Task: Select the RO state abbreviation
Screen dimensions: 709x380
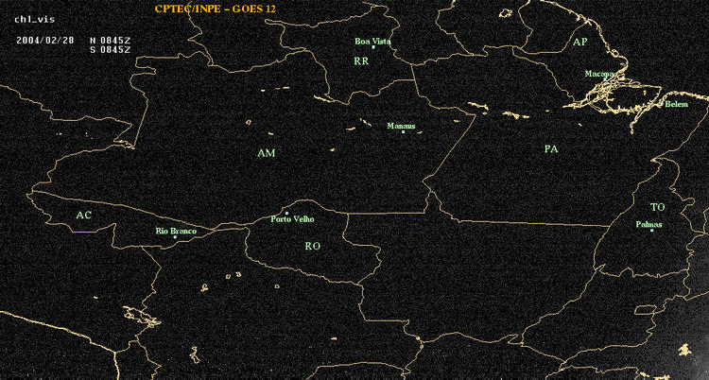Action: (x=313, y=246)
